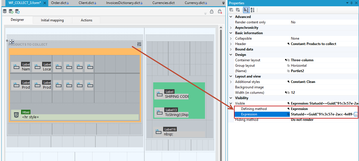Image resolution: width=359 pixels, height=161 pixels.
Task: Click the Name value Portlet2
Action: (298, 71)
